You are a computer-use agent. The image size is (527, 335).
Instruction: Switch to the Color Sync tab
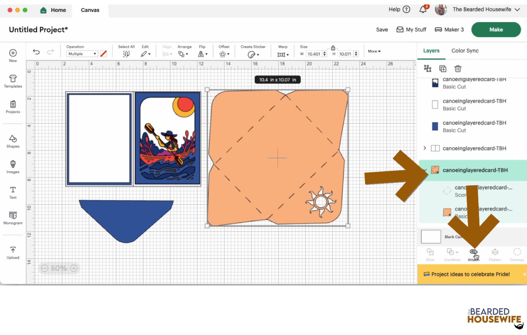(465, 51)
